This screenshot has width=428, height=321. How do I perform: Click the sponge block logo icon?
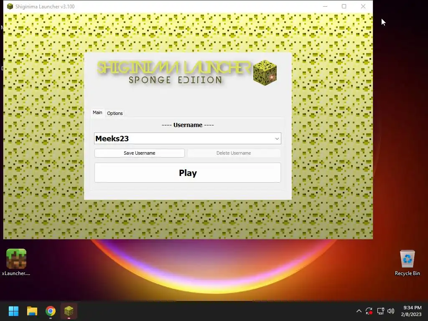coord(265,73)
